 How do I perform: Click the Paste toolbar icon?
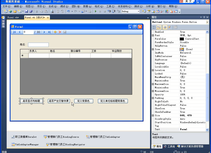[46, 11]
